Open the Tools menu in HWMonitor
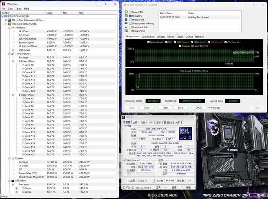Image resolution: width=268 pixels, height=199 pixels. point(18,9)
